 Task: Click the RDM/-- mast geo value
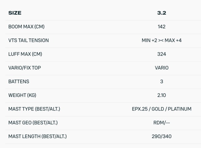tap(161, 123)
